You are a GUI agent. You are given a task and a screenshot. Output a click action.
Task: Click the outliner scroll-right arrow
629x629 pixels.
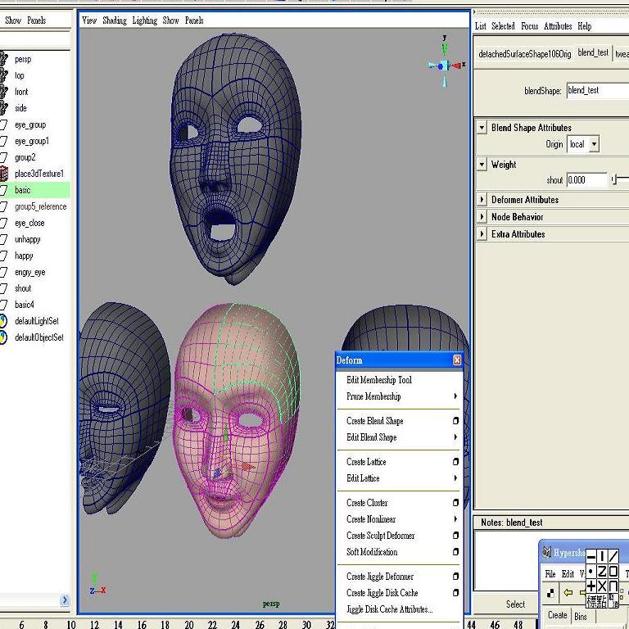click(x=65, y=600)
